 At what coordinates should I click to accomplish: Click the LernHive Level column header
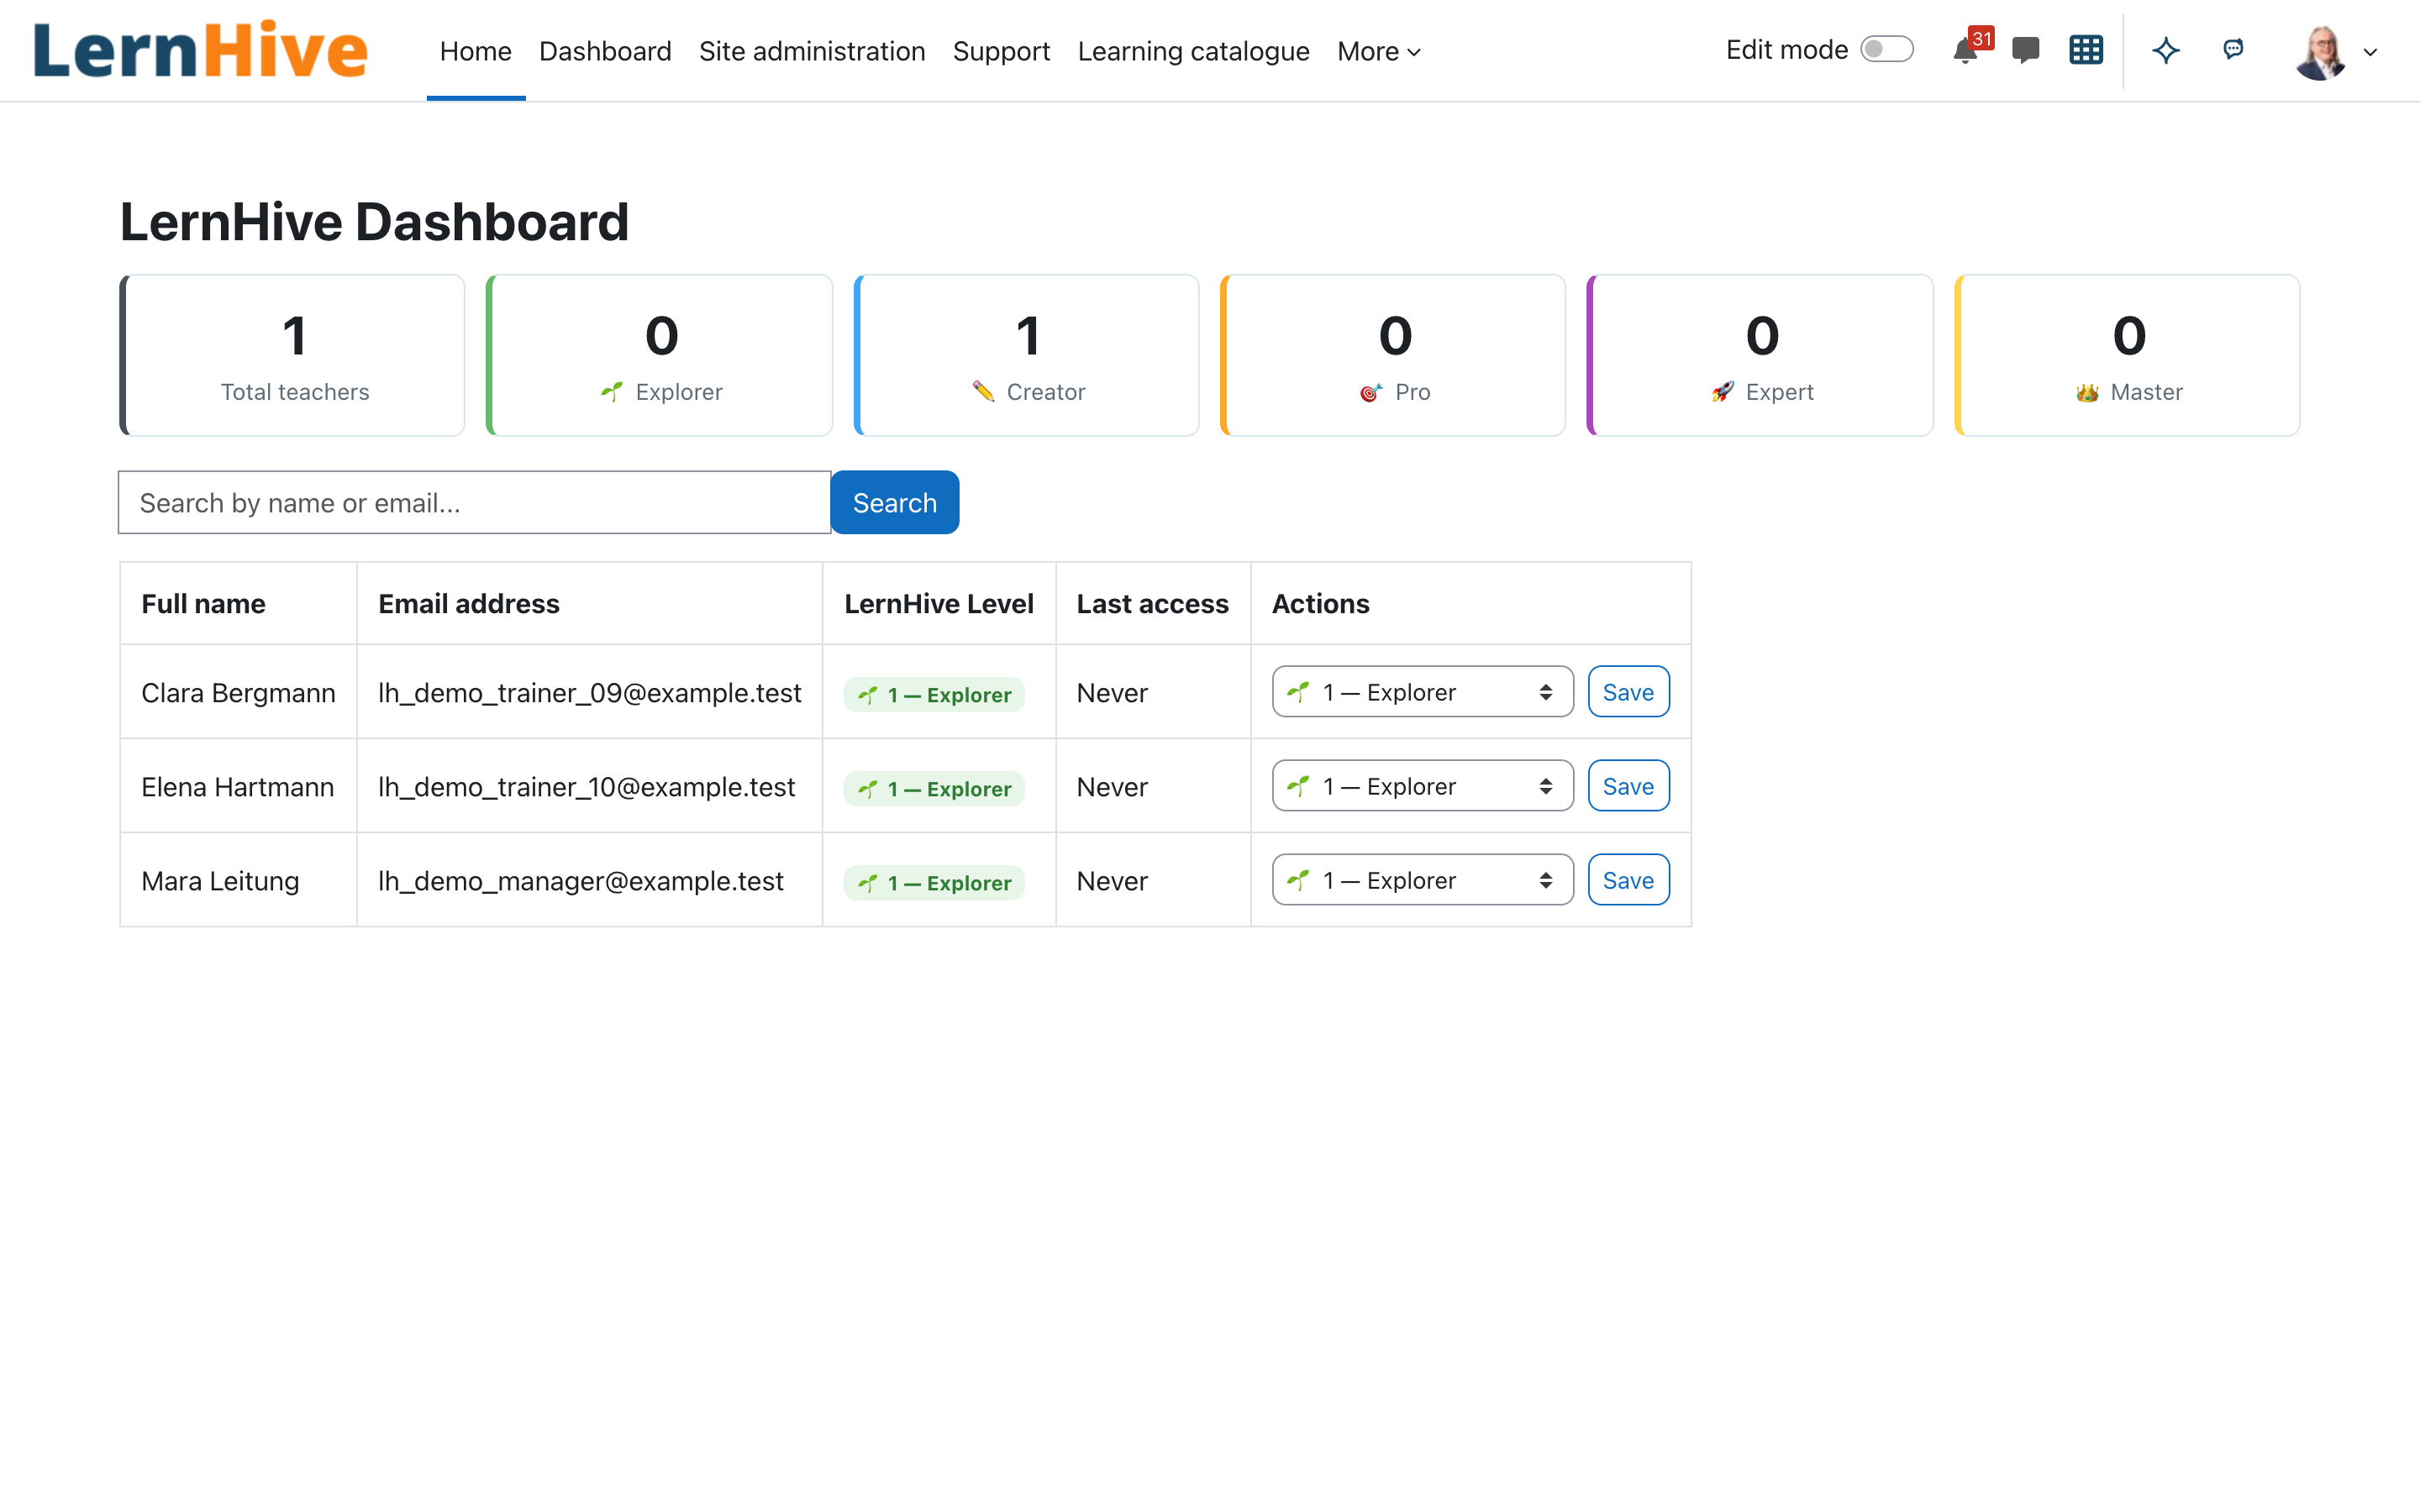click(939, 603)
